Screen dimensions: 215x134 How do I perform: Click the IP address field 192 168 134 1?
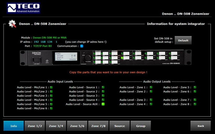pos(46,42)
